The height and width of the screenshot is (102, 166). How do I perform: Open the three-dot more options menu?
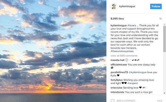[160, 101]
